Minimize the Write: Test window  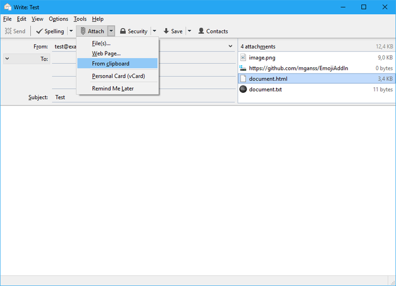click(x=343, y=7)
